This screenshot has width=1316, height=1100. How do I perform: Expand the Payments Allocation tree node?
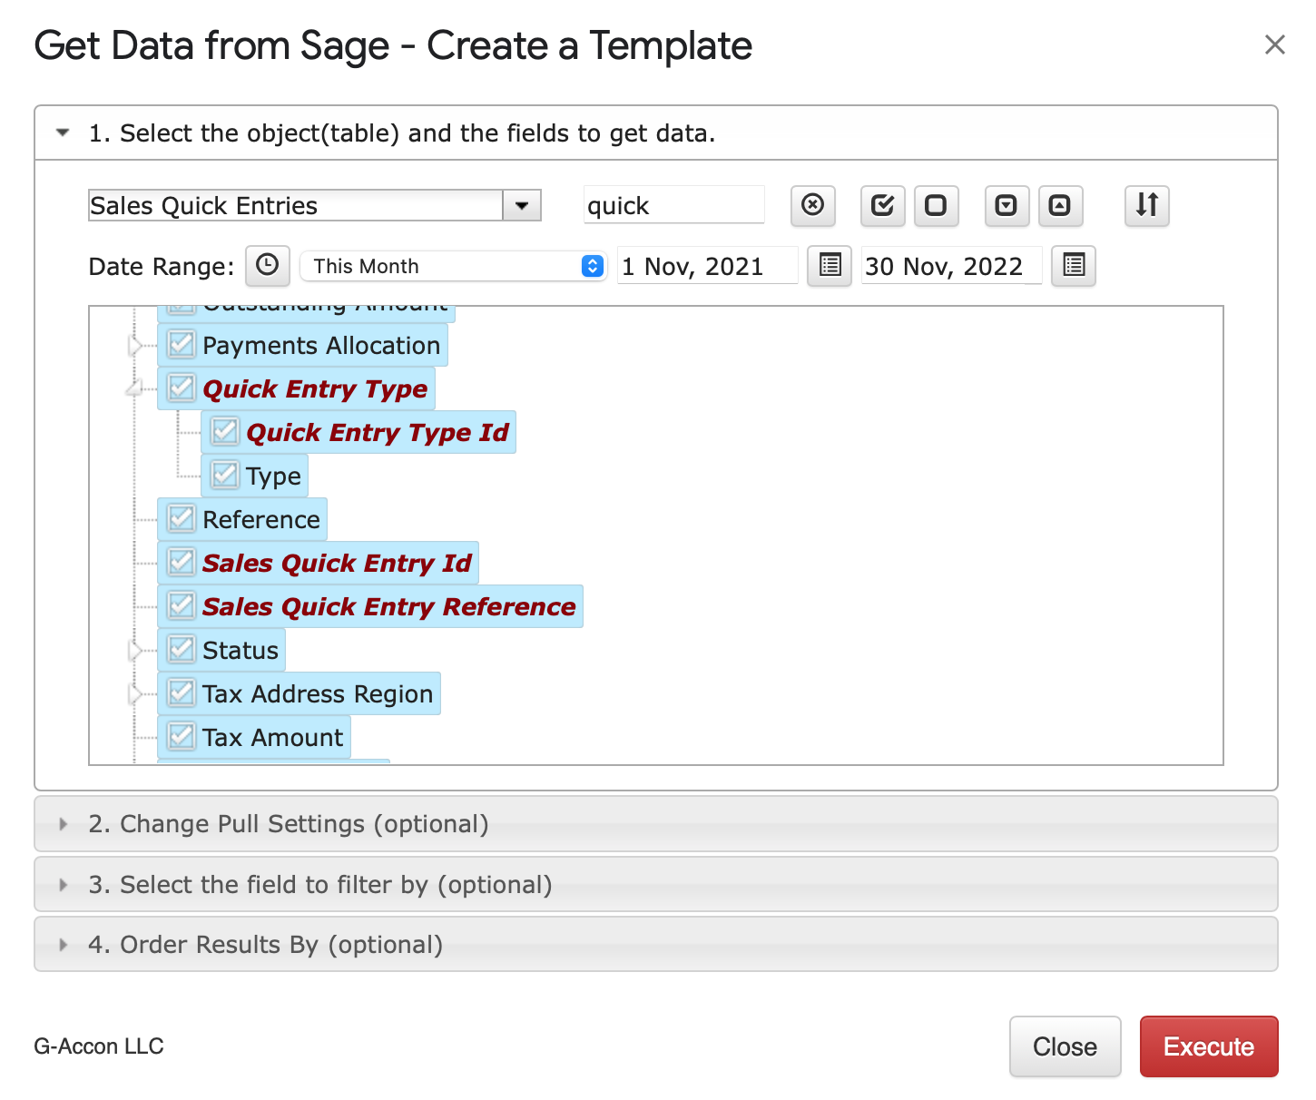point(136,346)
